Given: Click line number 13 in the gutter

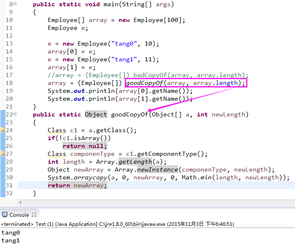Looking at the screenshot, I should (9, 44).
